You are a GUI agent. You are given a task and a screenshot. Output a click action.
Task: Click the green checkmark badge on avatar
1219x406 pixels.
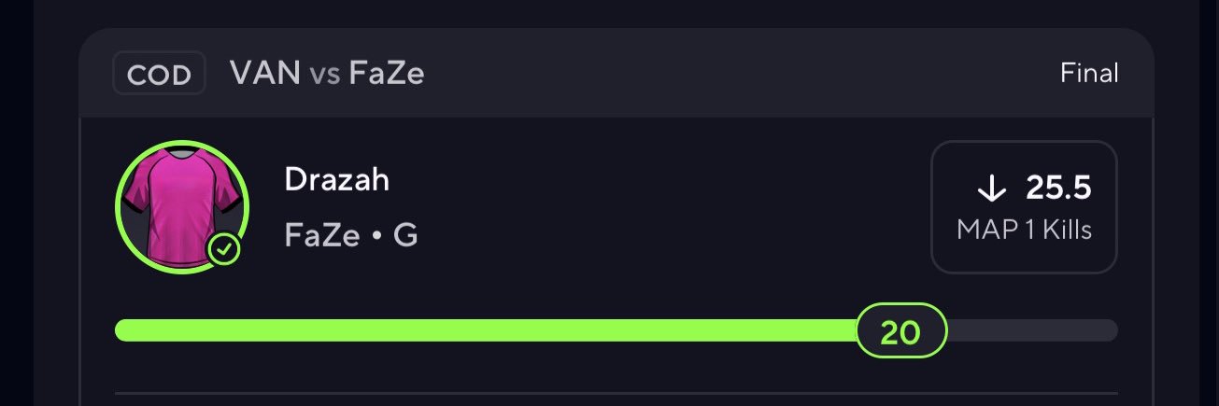click(x=224, y=249)
